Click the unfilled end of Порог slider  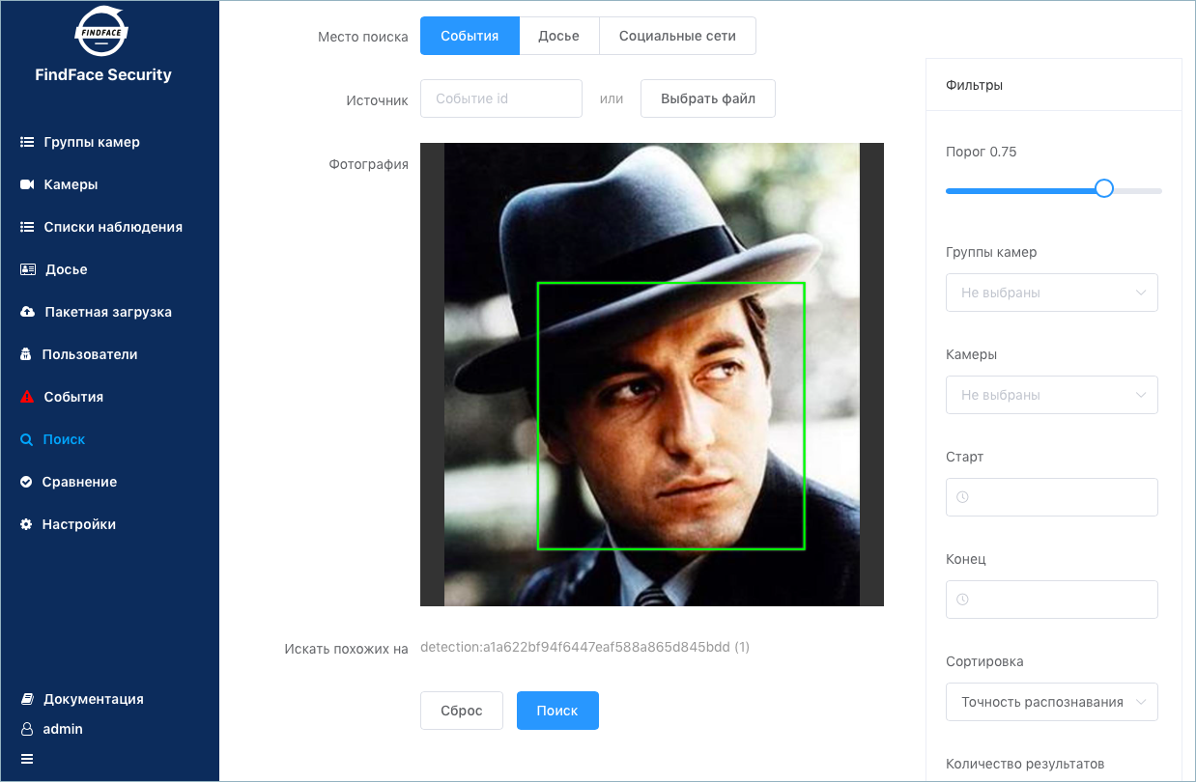(x=1140, y=191)
